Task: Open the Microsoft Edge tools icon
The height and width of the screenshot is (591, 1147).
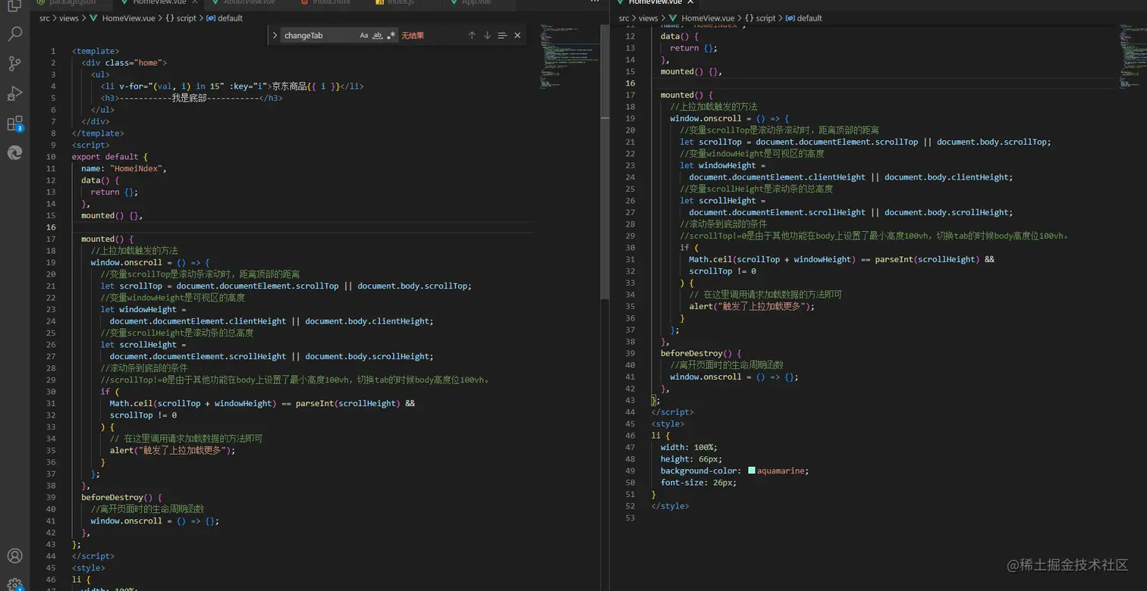Action: tap(14, 152)
